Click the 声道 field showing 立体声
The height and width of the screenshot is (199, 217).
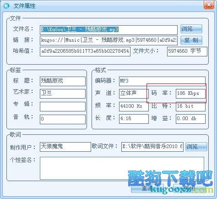point(134,94)
